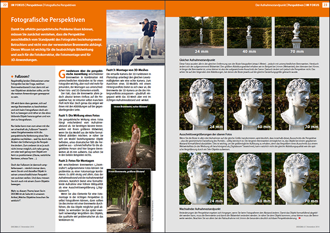Click the heading 'Fazit 3: Montage von 3D-Meshes'
The image size is (330, 233).
click(x=128, y=70)
